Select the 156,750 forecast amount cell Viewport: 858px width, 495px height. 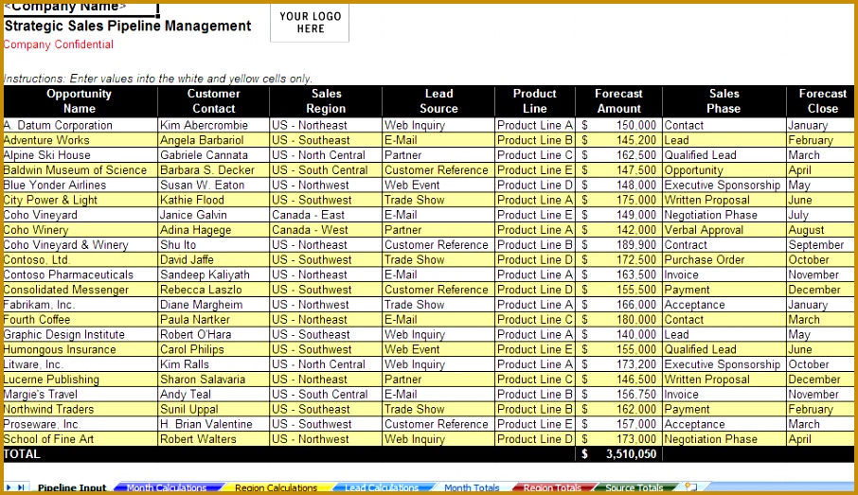(x=618, y=394)
